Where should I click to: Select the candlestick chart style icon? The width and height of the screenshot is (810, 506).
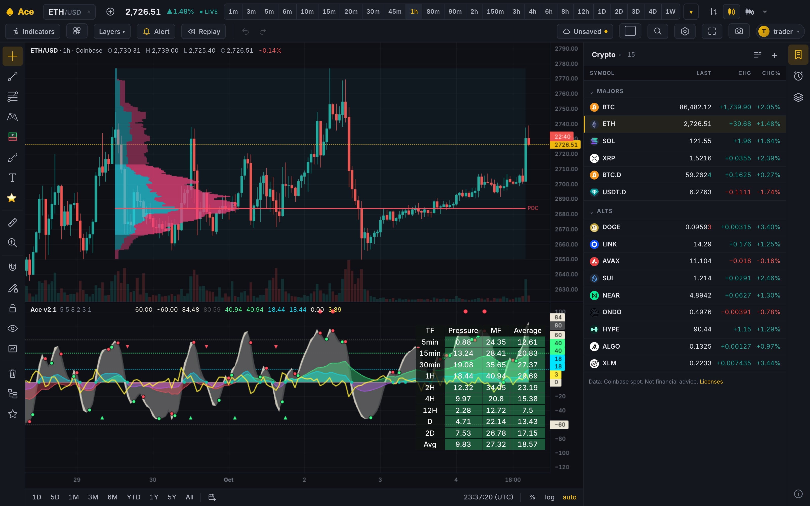[x=731, y=12]
